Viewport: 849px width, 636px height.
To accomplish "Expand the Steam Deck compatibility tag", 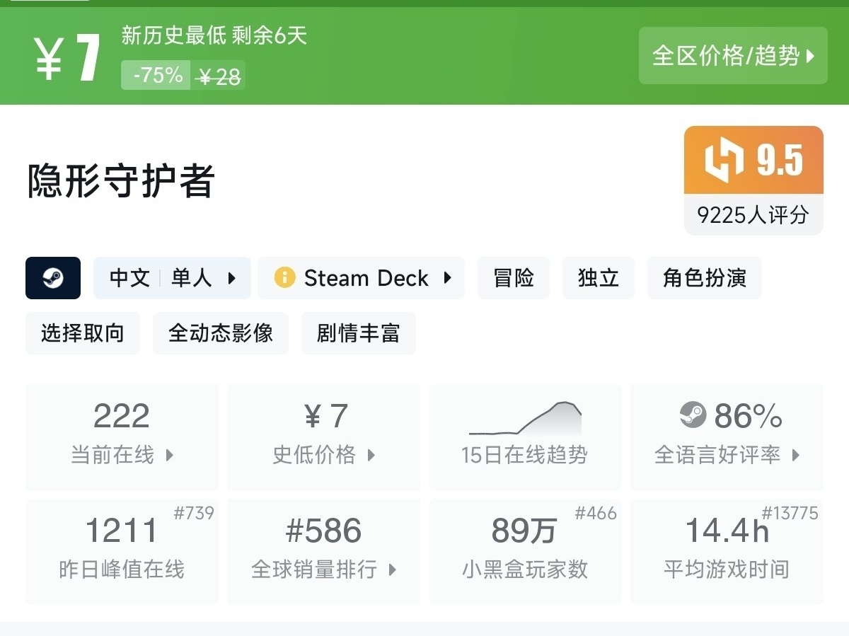I will pyautogui.click(x=361, y=278).
